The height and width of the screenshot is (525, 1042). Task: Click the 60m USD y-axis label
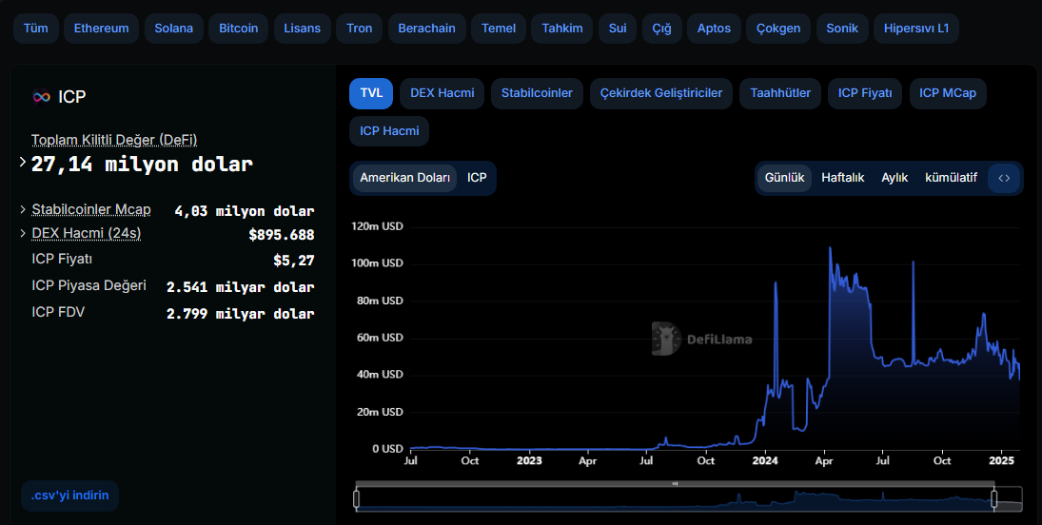380,338
